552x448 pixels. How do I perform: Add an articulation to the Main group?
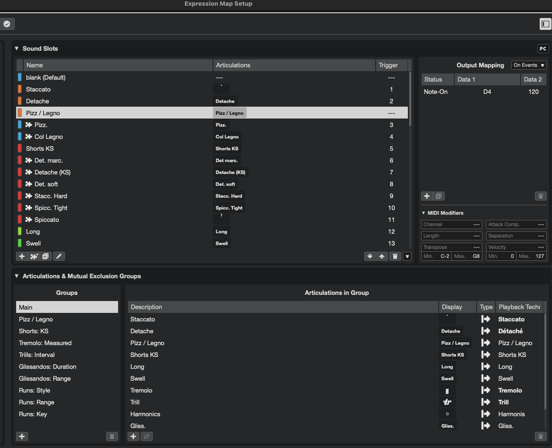coord(133,436)
